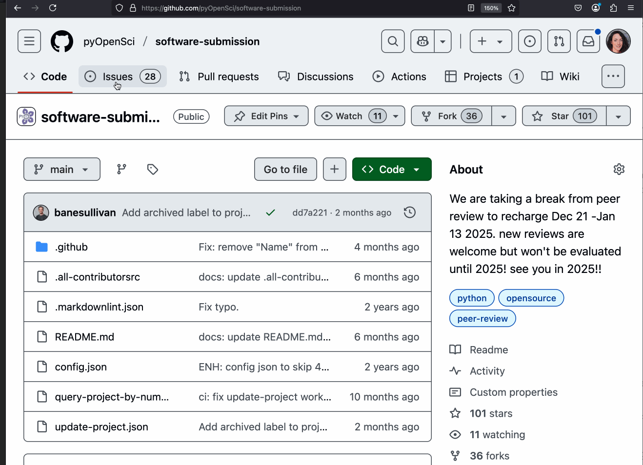Click the python topic tag
This screenshot has width=643, height=465.
click(x=472, y=298)
